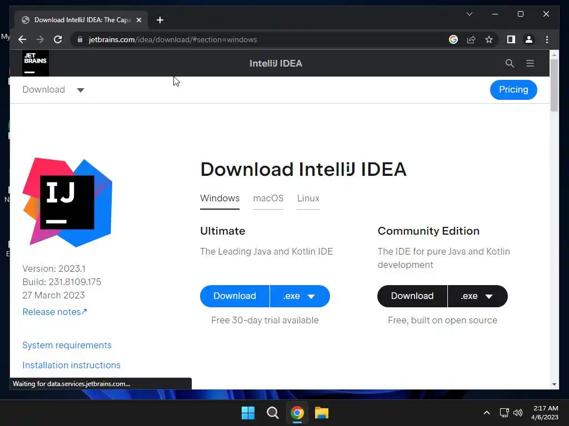This screenshot has width=569, height=426.
Task: Click Chrome icon in the taskbar
Action: [297, 413]
